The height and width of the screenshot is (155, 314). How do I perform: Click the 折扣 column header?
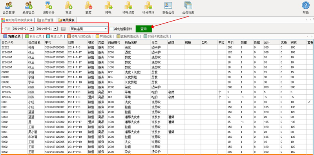pyautogui.click(x=258, y=42)
